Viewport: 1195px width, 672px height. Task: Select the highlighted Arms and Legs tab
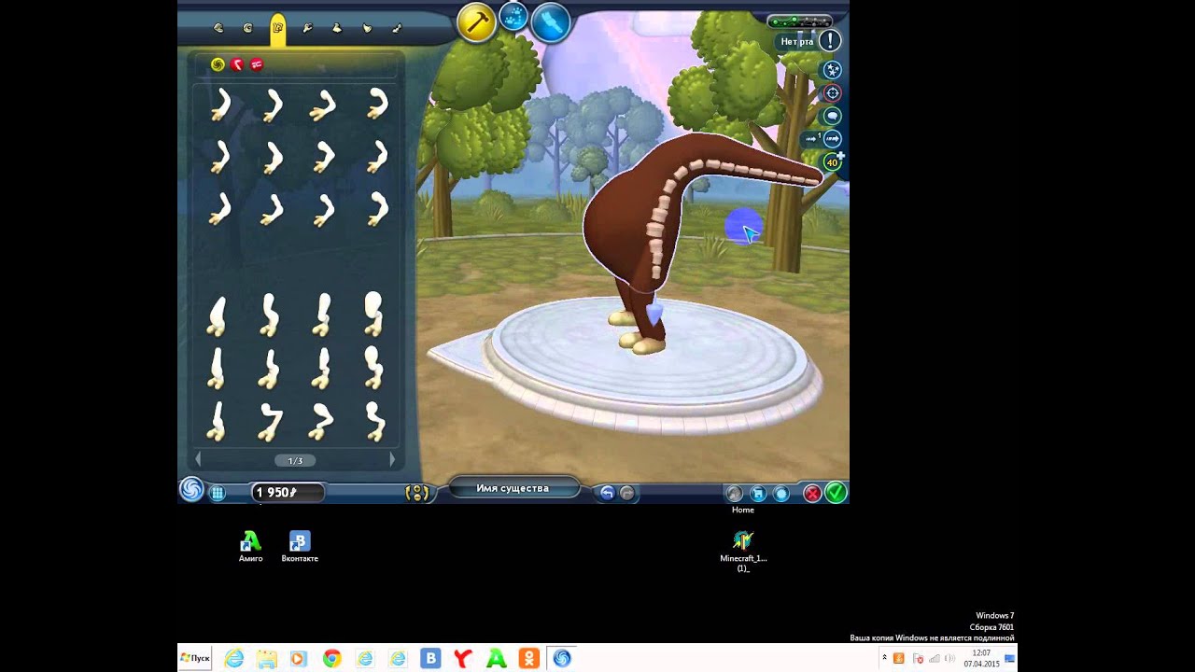(x=277, y=28)
